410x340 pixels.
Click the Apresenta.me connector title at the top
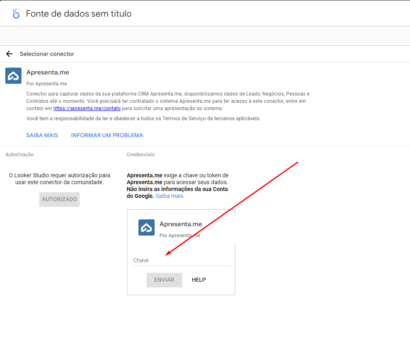coord(47,72)
